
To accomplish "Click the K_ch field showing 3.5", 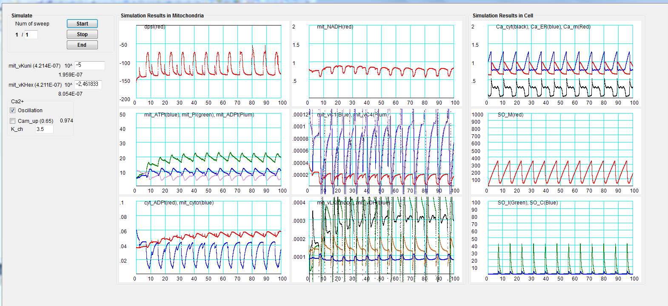I will tap(44, 129).
